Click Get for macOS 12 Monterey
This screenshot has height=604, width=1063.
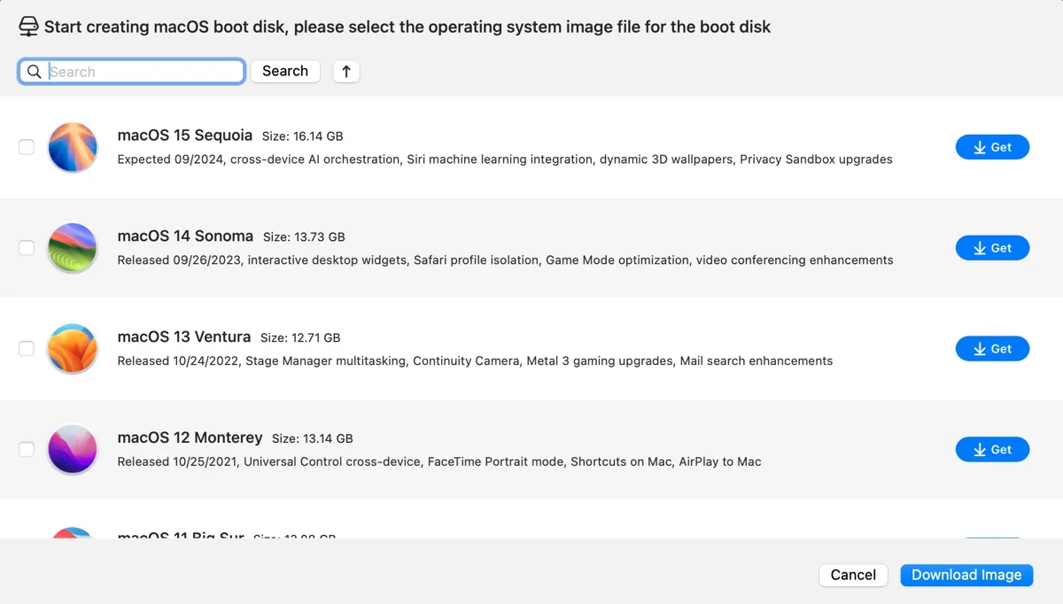[992, 449]
